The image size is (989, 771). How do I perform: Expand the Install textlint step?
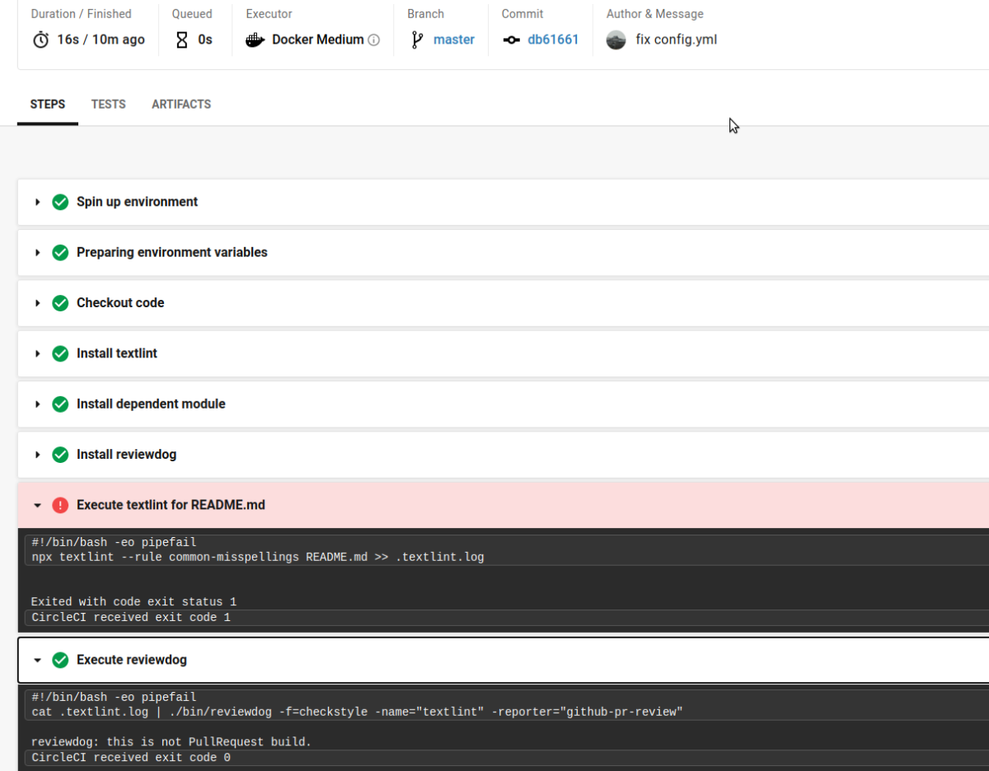tap(37, 353)
